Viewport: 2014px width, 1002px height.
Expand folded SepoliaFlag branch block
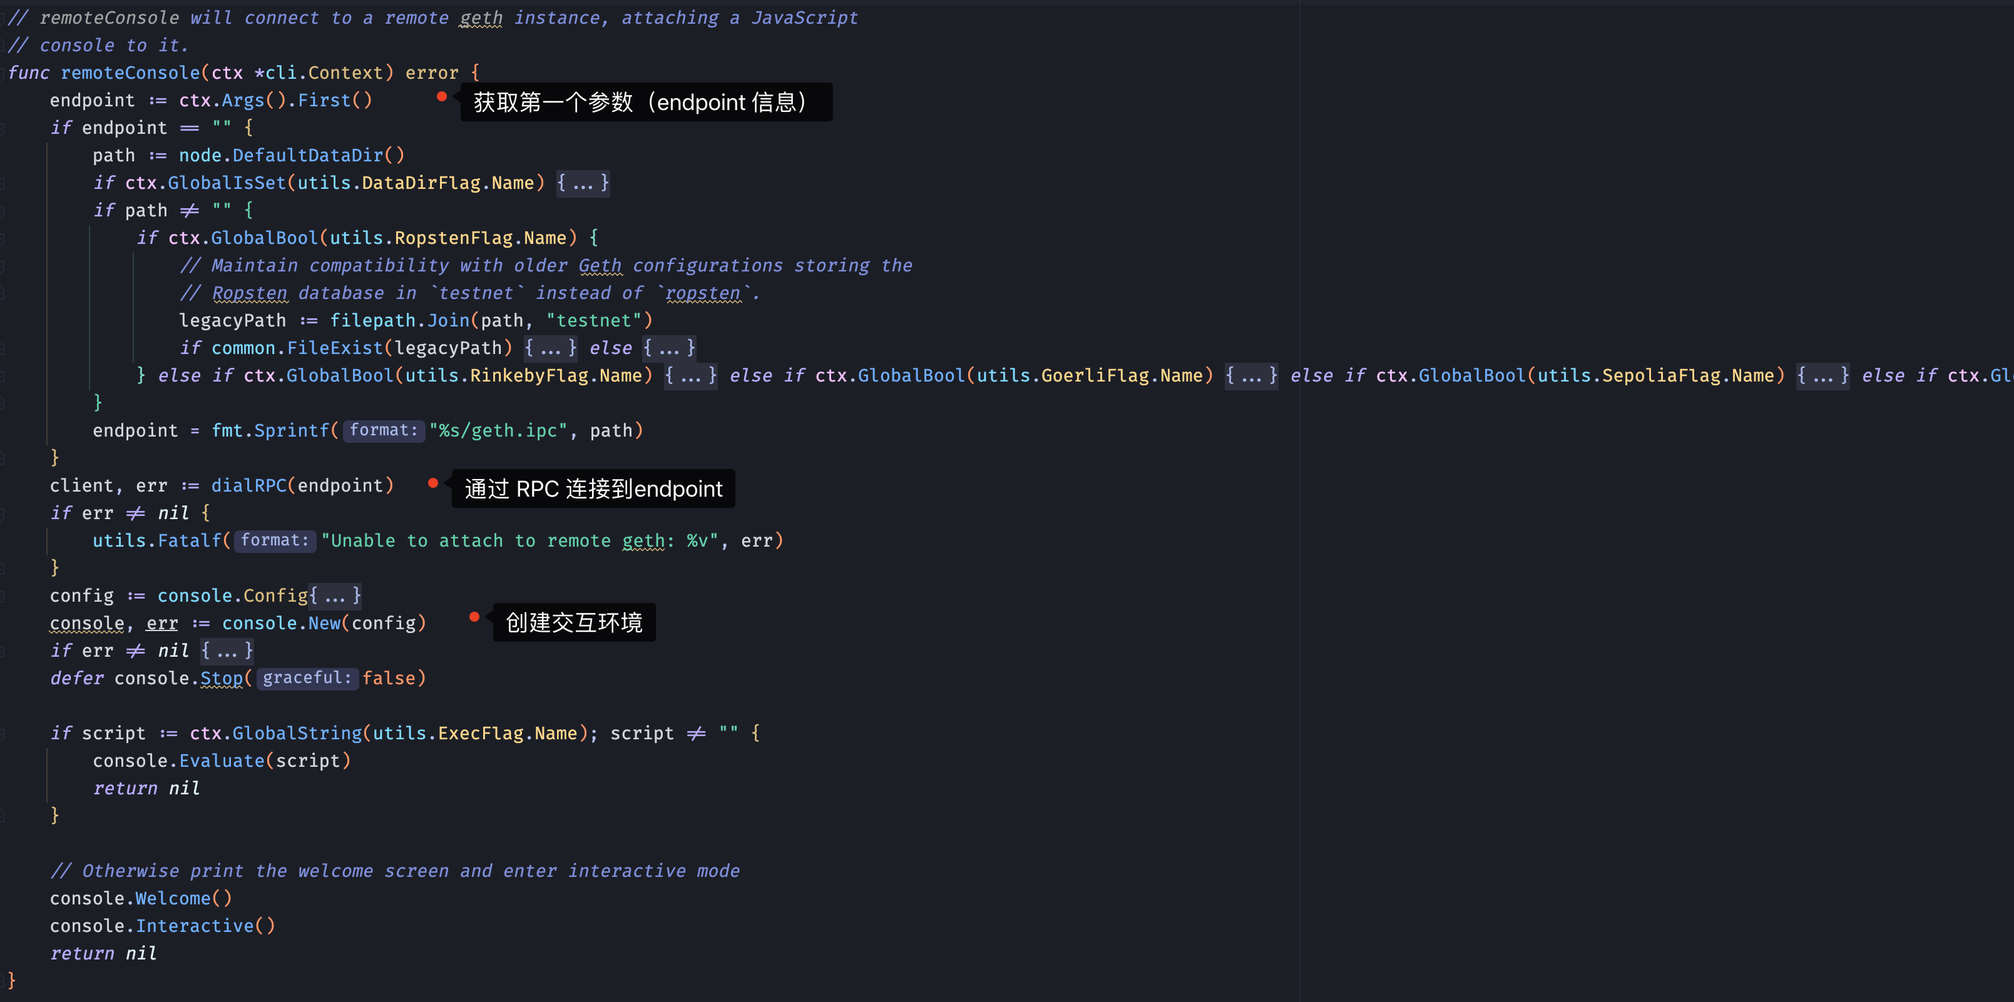pyautogui.click(x=1822, y=376)
